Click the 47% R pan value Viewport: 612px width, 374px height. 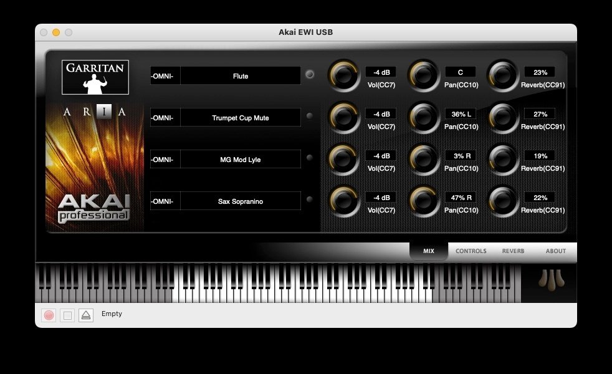pos(461,198)
